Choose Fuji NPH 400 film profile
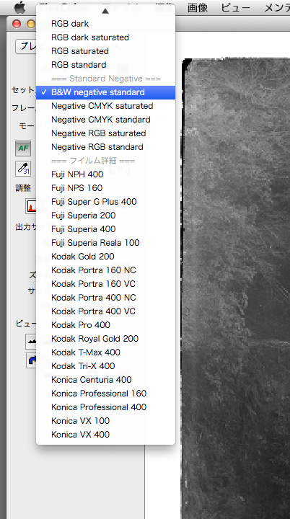Image resolution: width=290 pixels, height=519 pixels. [105, 174]
